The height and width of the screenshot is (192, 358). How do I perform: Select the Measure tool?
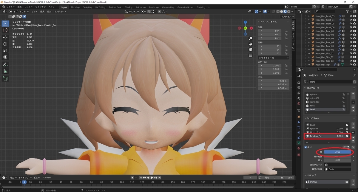5,72
